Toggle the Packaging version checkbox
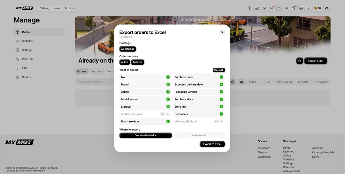Image resolution: width=345 pixels, height=174 pixels. (221, 92)
